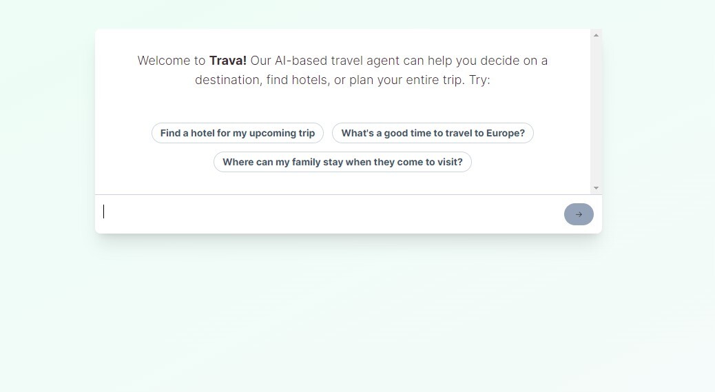Tap the Europe travel timing suggestion chip
715x392 pixels.
[x=433, y=133]
